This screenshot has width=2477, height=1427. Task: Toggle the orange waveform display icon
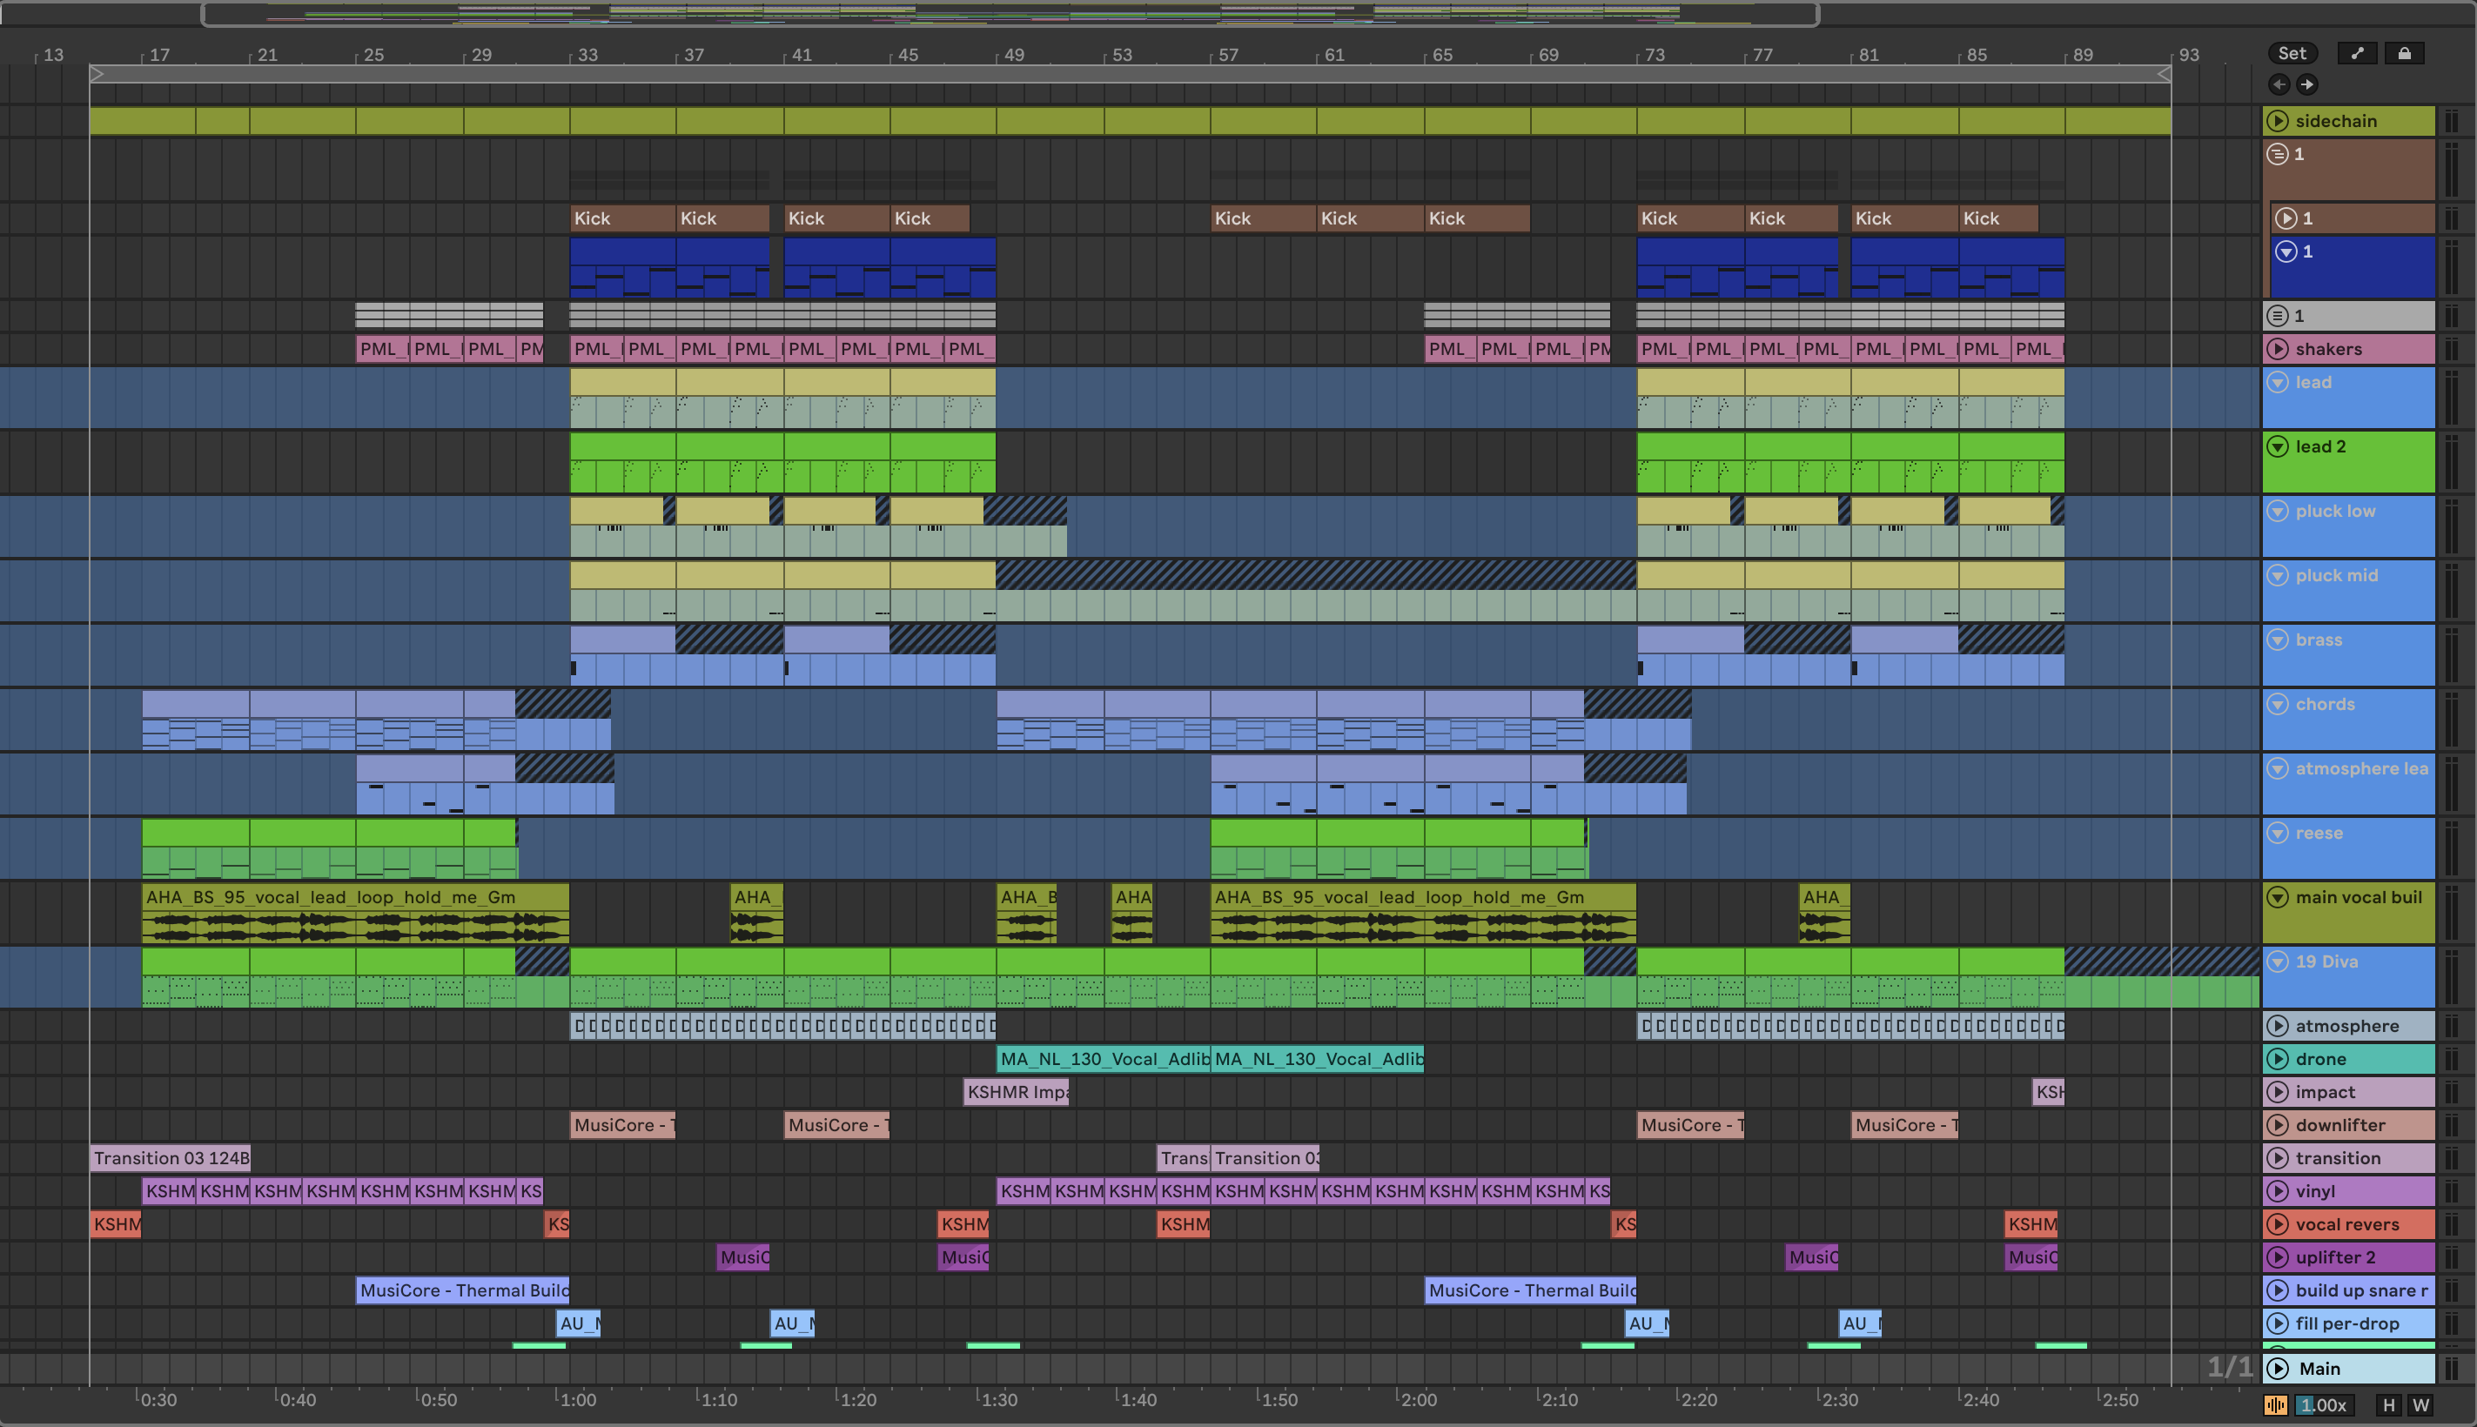click(2276, 1404)
